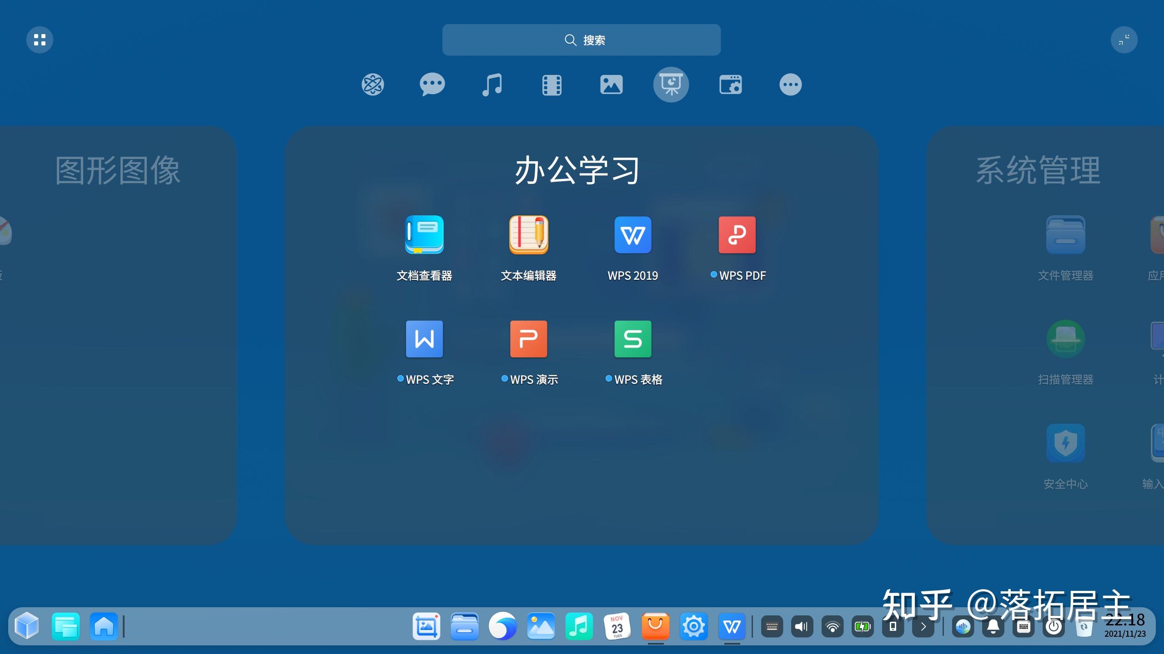Image resolution: width=1164 pixels, height=654 pixels.
Task: Open WPS Office from the dock
Action: click(732, 626)
